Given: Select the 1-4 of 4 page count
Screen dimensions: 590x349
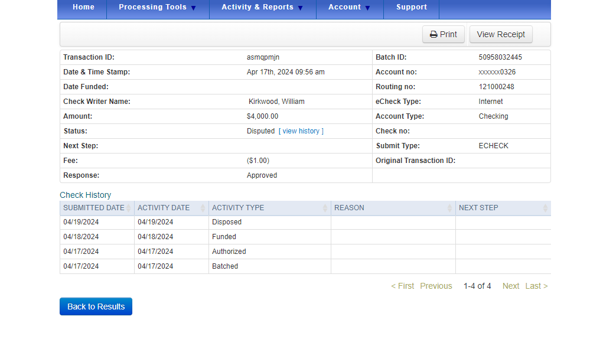Looking at the screenshot, I should 477,286.
